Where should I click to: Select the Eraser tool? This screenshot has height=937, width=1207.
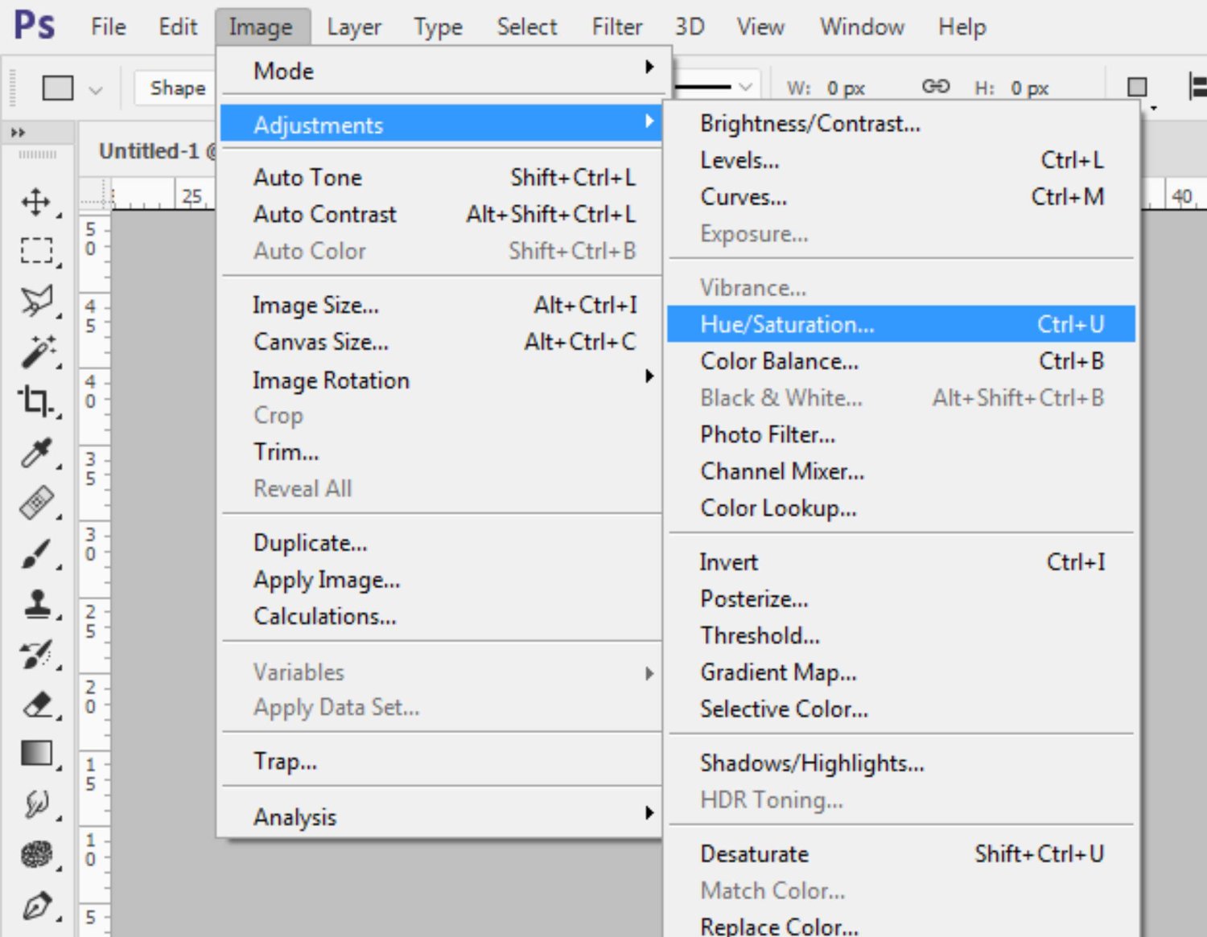[36, 705]
